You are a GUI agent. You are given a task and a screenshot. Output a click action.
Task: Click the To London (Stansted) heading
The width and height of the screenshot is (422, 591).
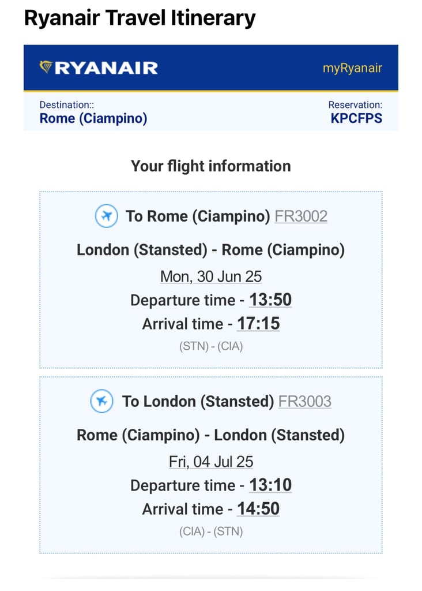click(198, 402)
